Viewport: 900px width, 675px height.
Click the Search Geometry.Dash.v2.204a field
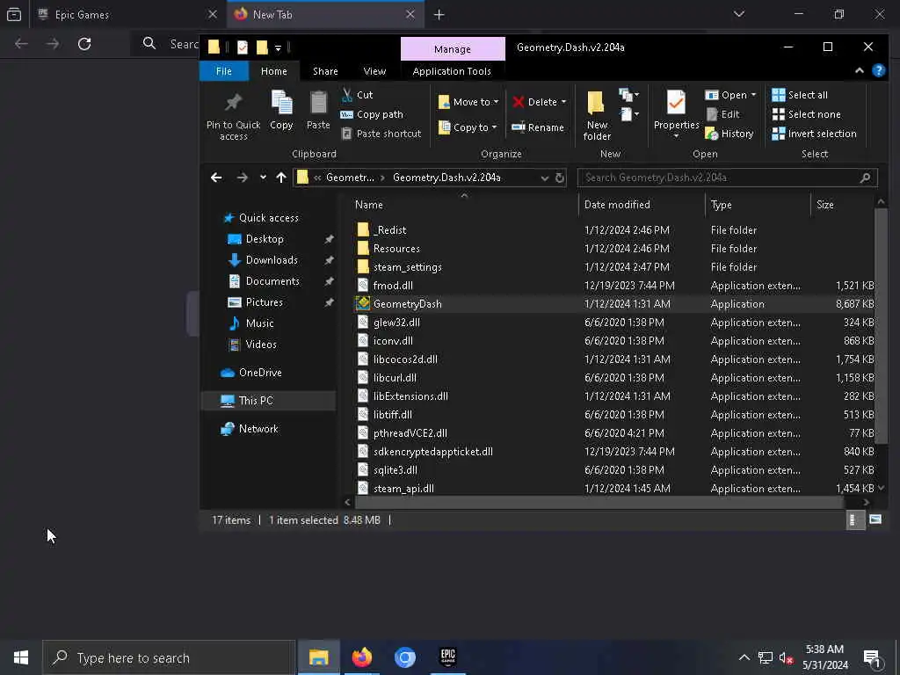(x=727, y=178)
